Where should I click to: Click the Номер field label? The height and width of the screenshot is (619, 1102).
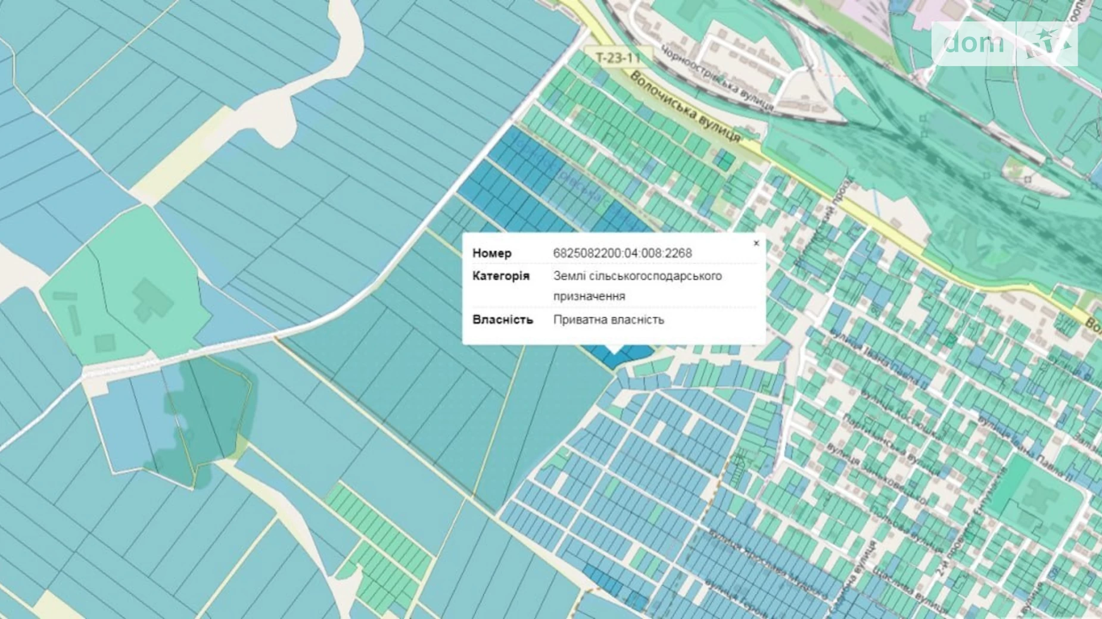tap(491, 254)
